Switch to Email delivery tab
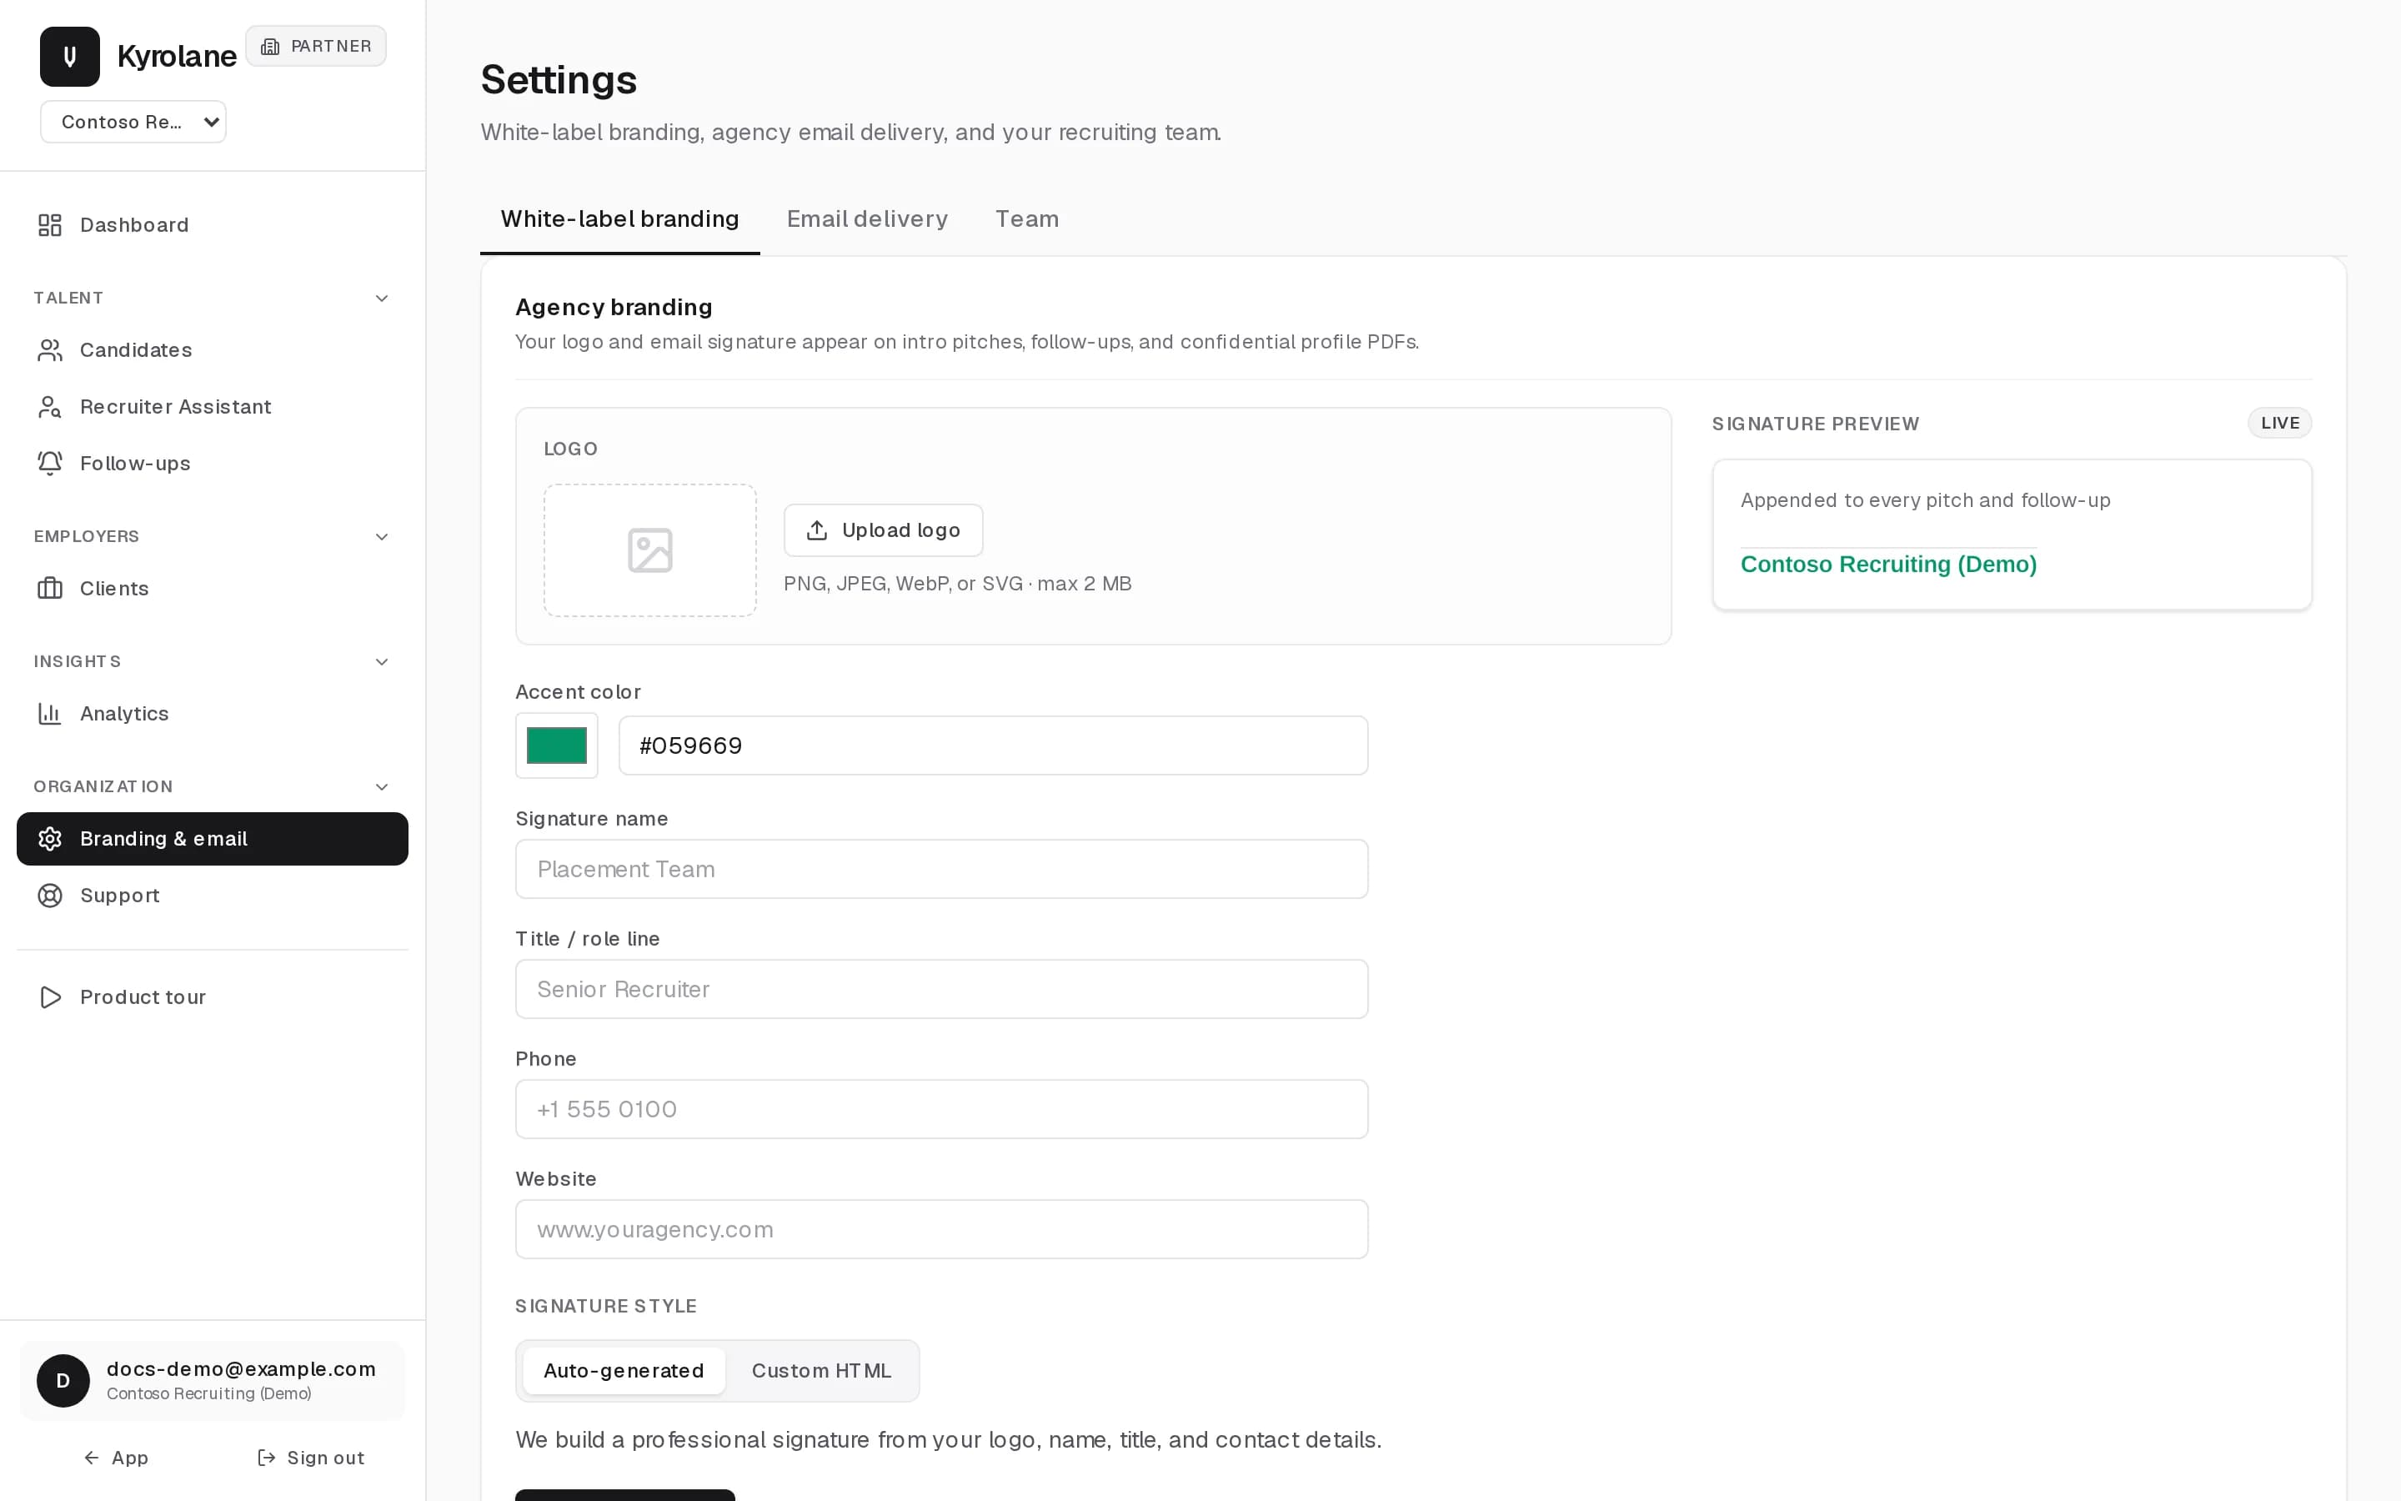This screenshot has height=1501, width=2401. coord(867,219)
